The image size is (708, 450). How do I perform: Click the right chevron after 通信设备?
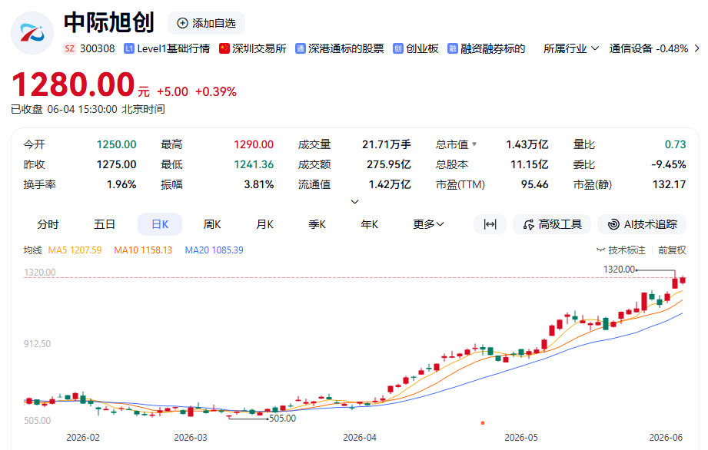click(x=696, y=48)
